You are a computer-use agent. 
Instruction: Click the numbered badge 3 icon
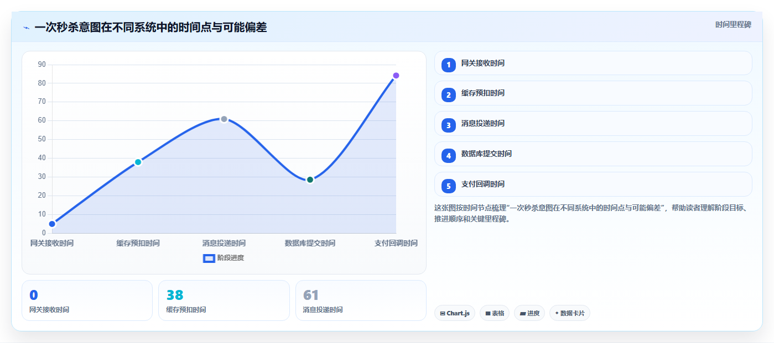point(449,125)
